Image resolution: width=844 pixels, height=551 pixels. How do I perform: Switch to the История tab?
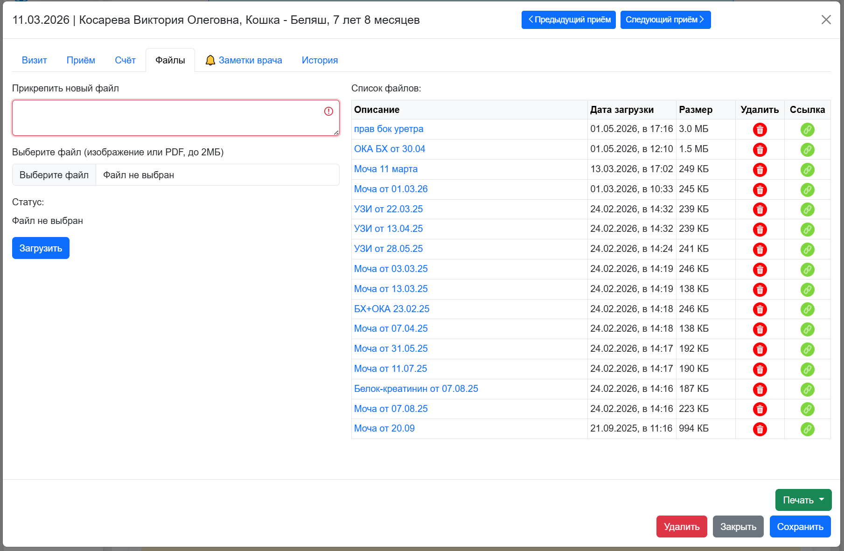pyautogui.click(x=320, y=60)
